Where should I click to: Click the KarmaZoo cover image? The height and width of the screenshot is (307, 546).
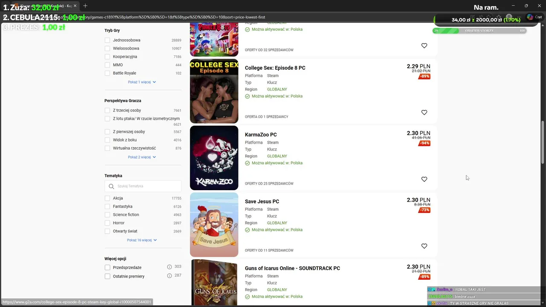point(214,158)
